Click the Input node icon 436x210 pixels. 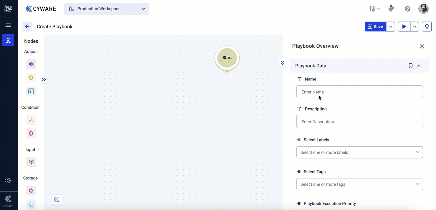pos(31,162)
